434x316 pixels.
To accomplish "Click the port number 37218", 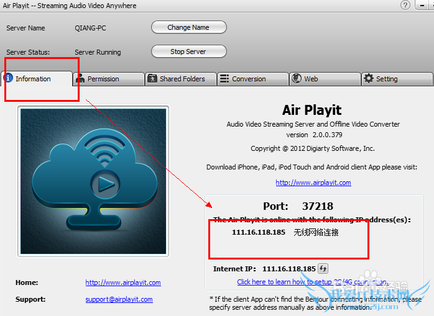I will coord(318,206).
